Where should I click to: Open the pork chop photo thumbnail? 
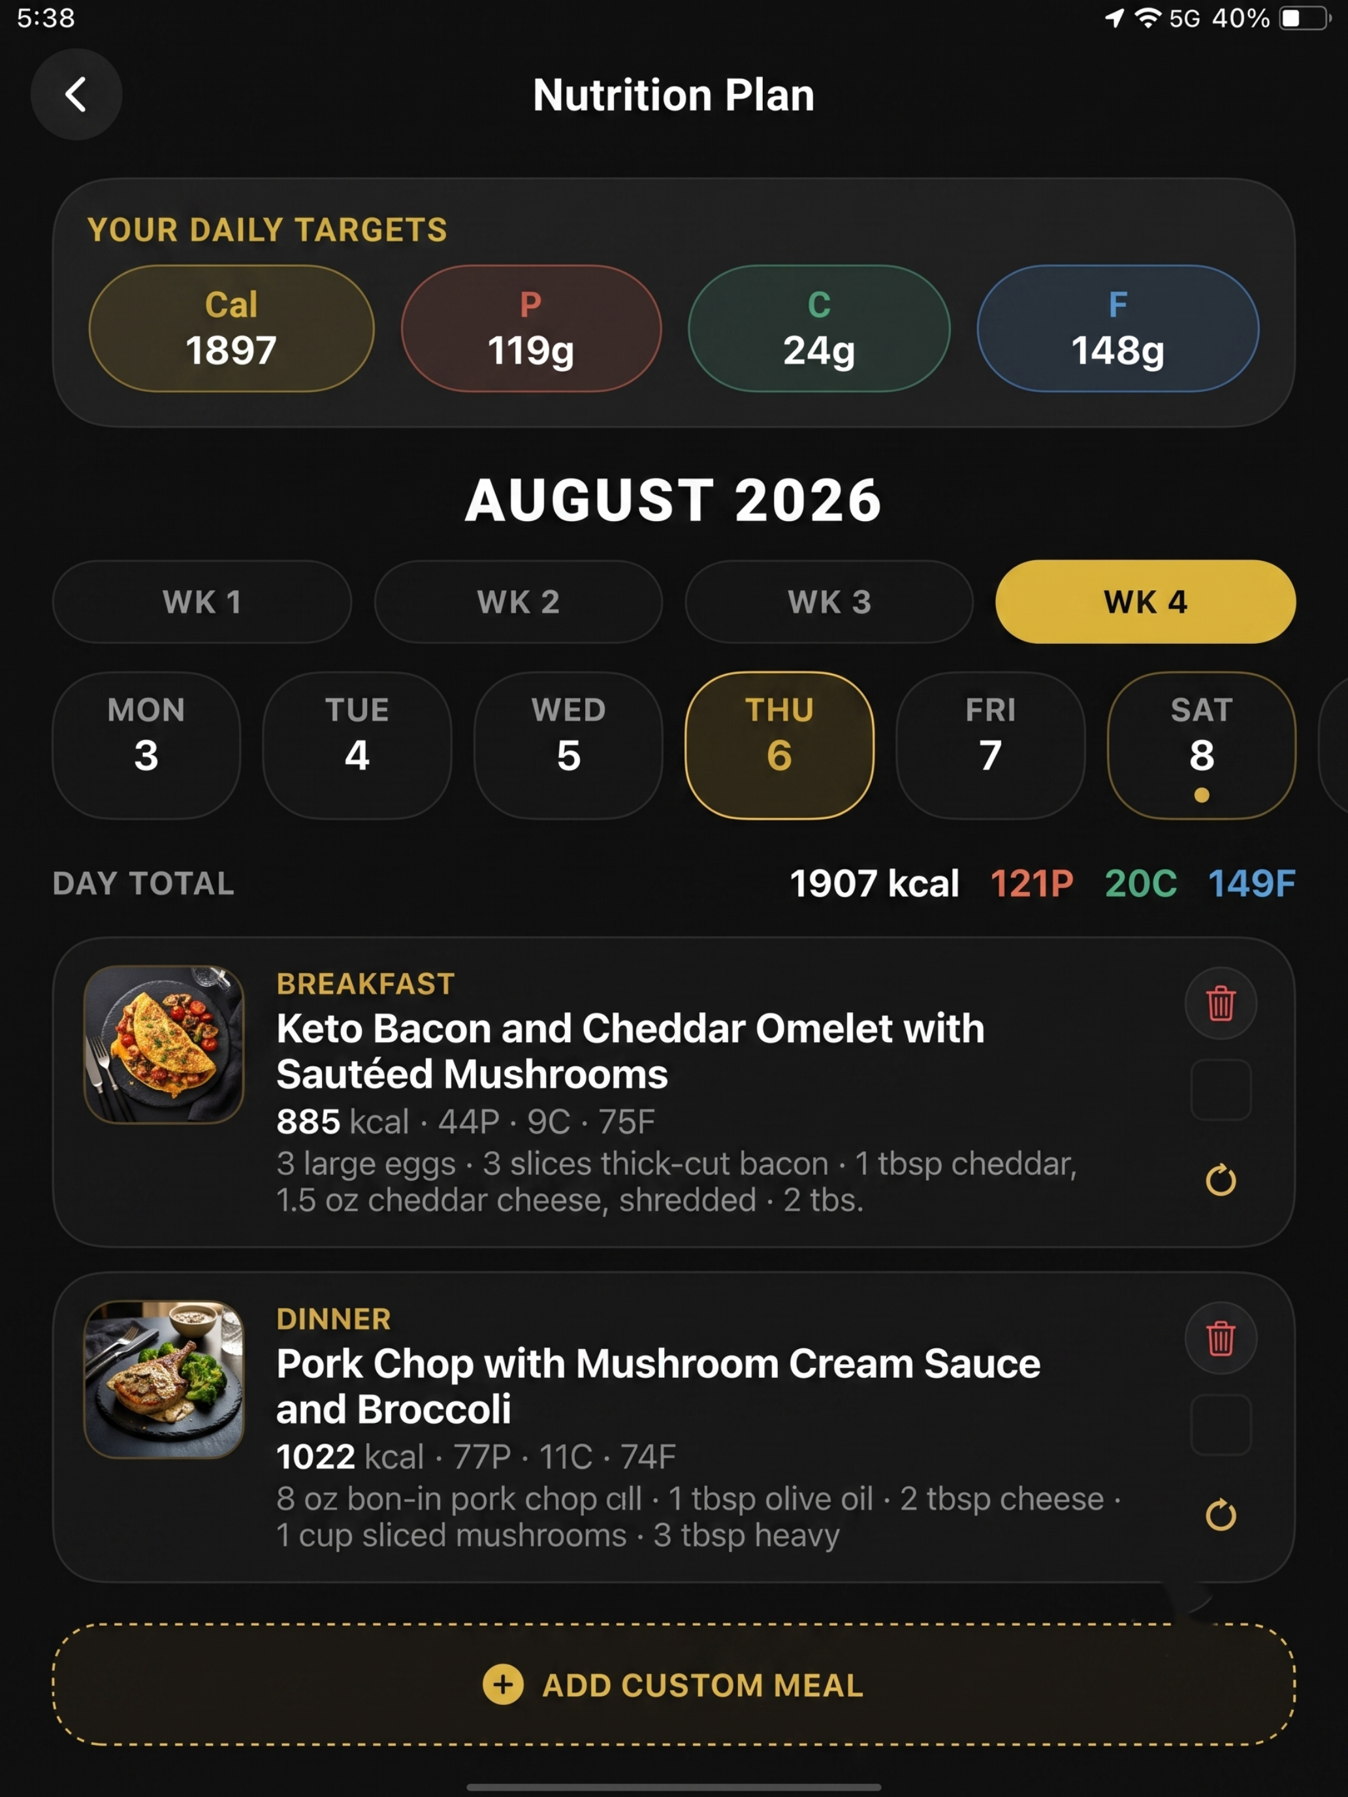tap(164, 1380)
